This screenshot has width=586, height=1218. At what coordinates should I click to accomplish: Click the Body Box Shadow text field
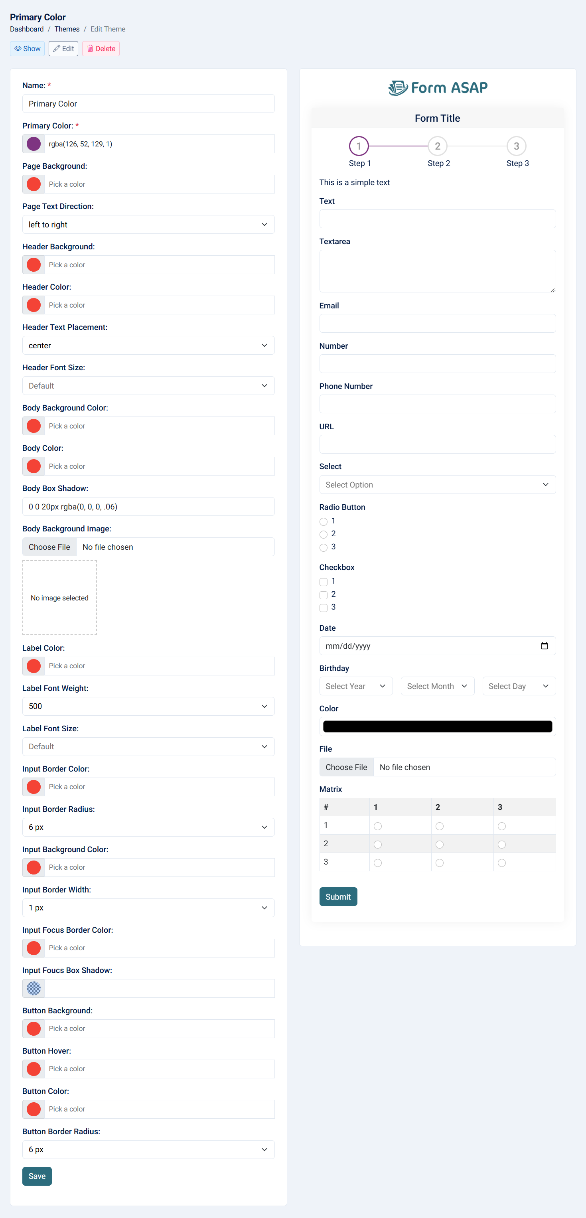pos(148,506)
